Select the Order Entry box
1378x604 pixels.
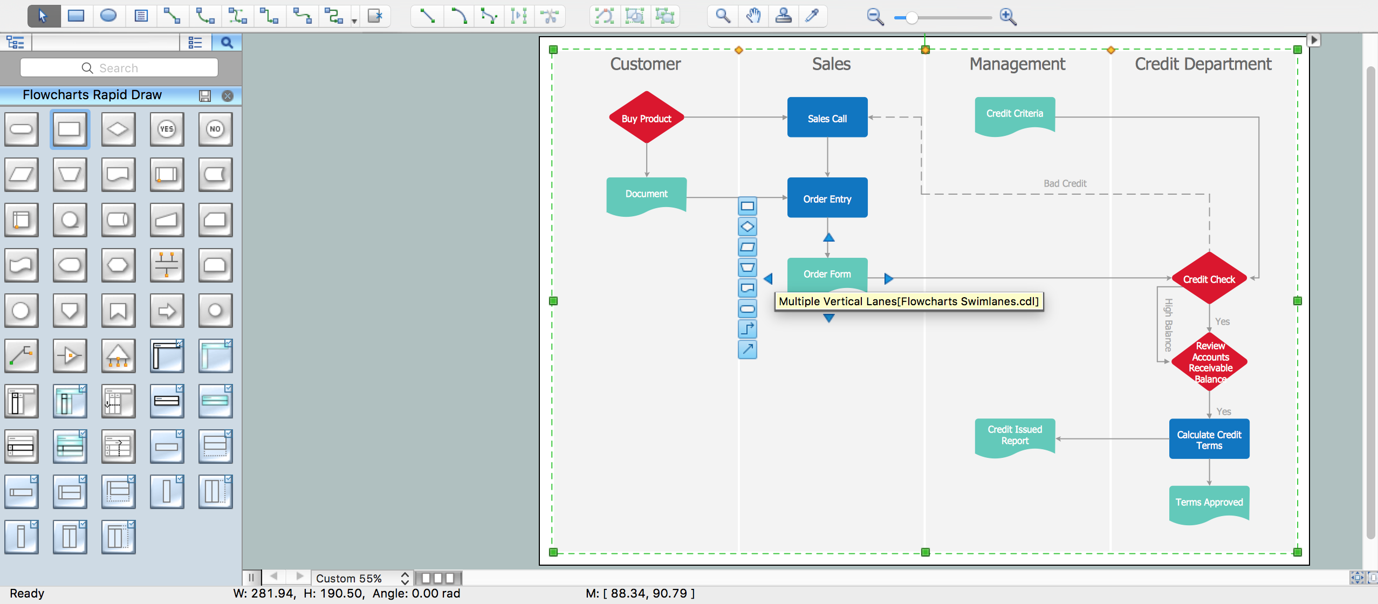pyautogui.click(x=827, y=197)
